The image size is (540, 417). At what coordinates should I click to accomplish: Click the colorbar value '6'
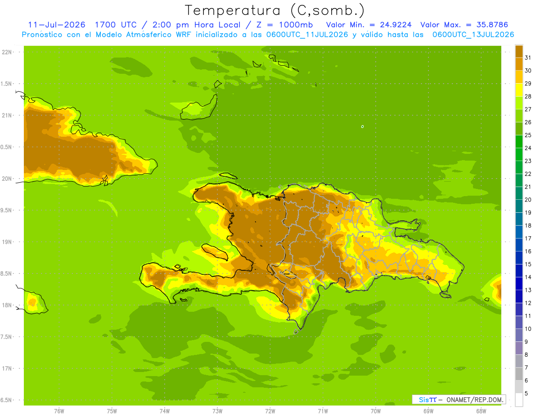[x=526, y=381]
